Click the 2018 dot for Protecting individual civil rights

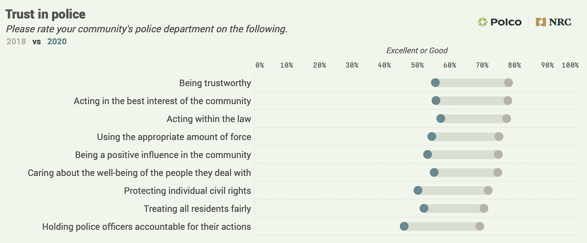(488, 191)
